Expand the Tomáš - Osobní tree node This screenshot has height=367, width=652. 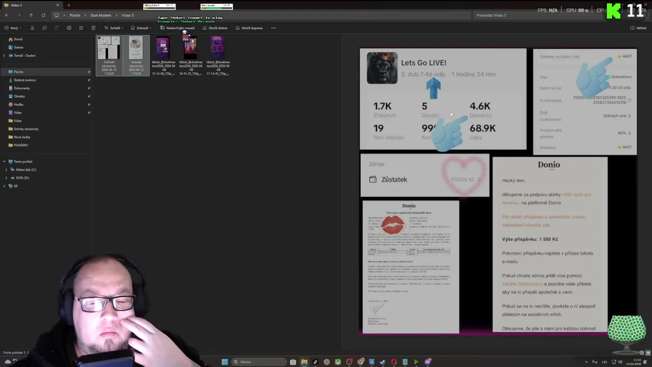point(4,56)
